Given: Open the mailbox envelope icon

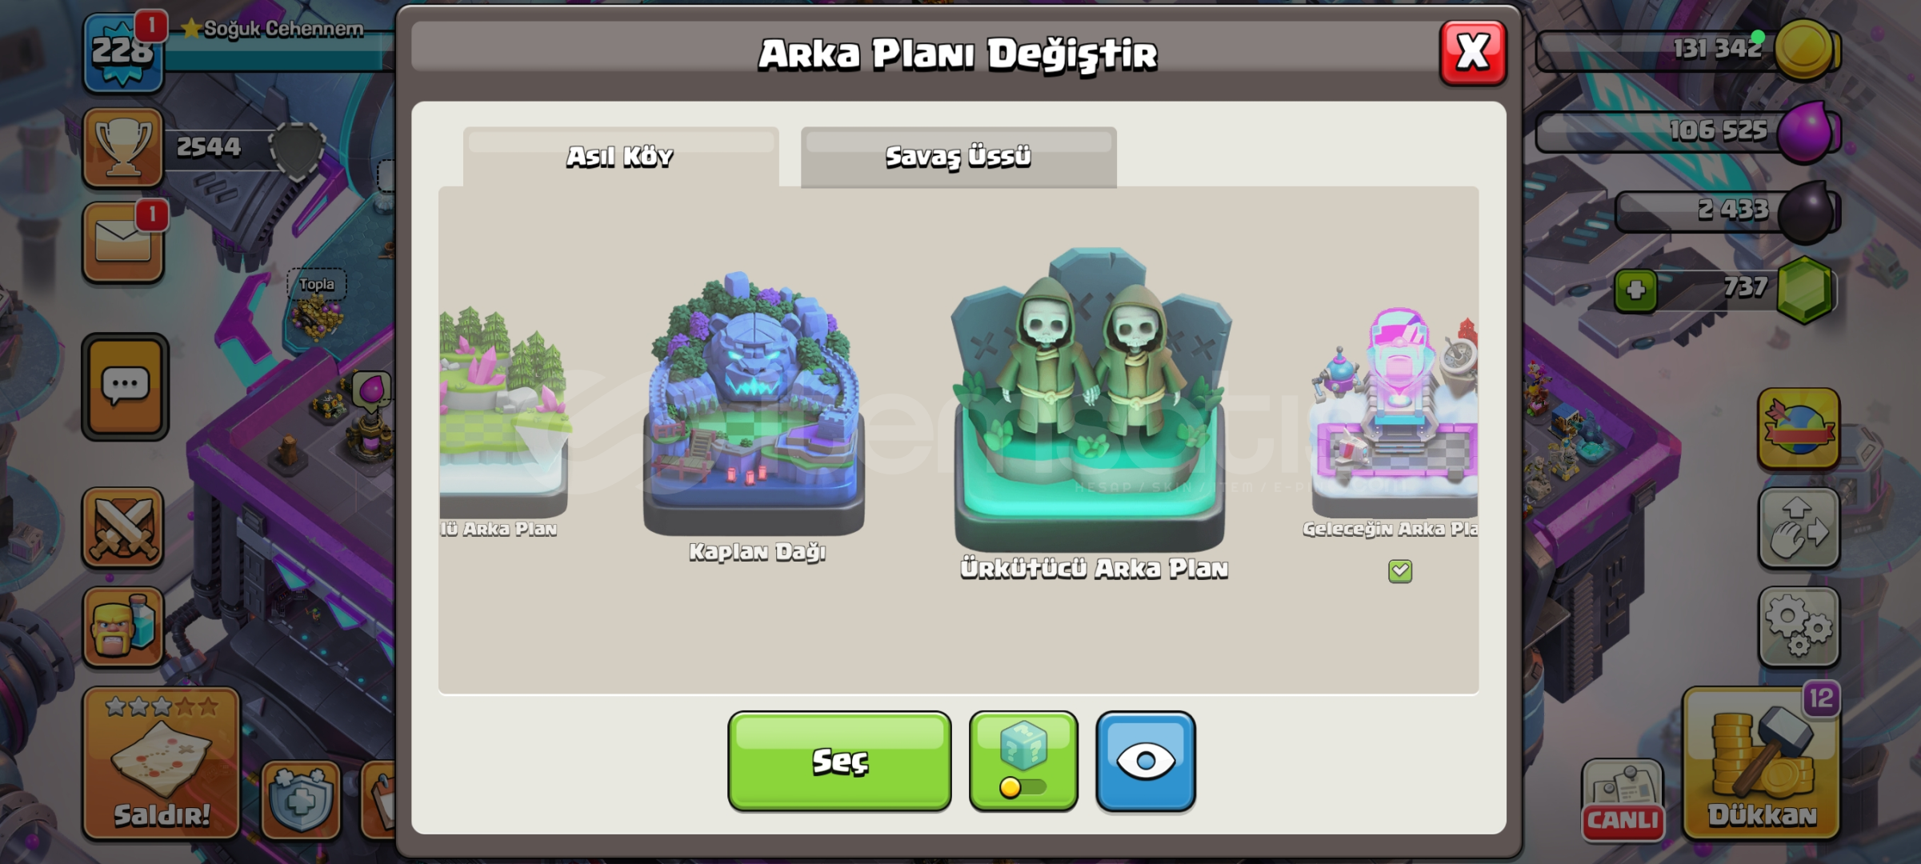Looking at the screenshot, I should click(x=123, y=242).
